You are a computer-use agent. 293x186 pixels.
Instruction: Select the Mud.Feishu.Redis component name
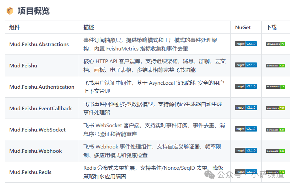tap(30, 172)
